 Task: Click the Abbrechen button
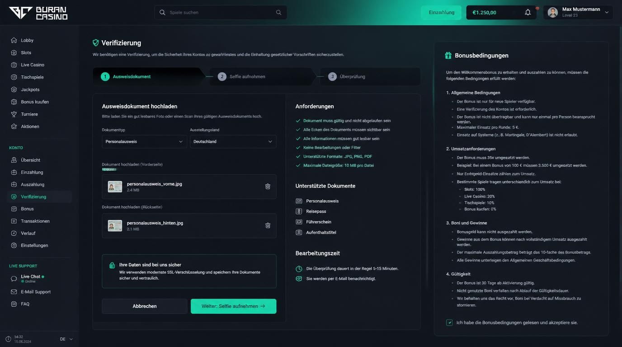[x=145, y=306]
